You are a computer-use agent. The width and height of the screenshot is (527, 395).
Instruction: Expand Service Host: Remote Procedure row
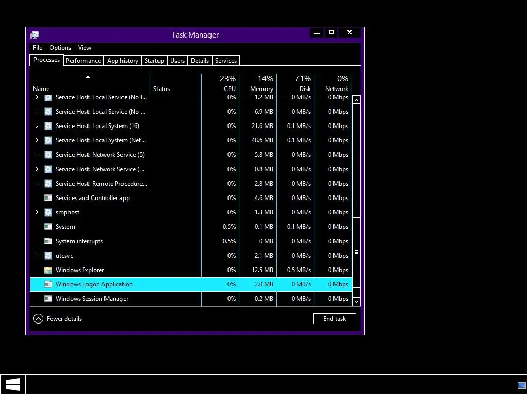pyautogui.click(x=37, y=184)
